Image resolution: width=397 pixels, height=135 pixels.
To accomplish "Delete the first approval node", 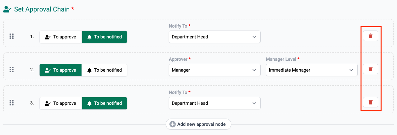I will point(370,36).
